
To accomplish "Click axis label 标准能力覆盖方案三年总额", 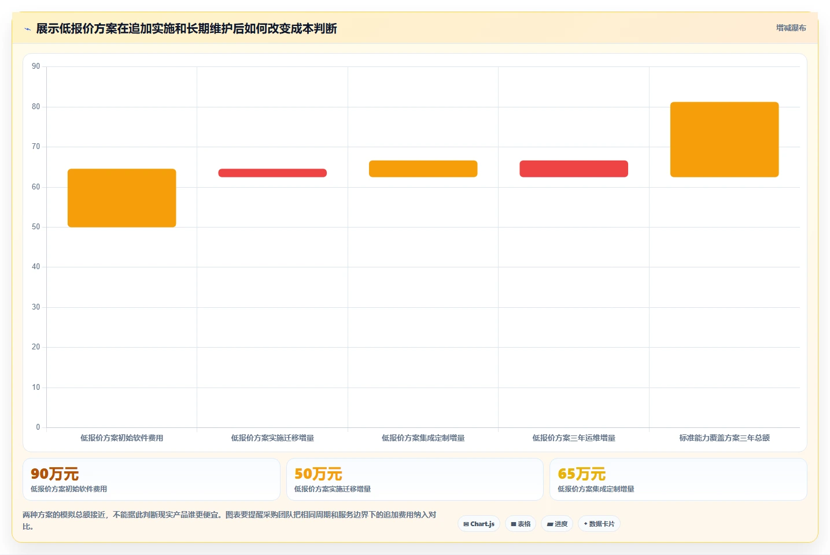I will coord(725,438).
